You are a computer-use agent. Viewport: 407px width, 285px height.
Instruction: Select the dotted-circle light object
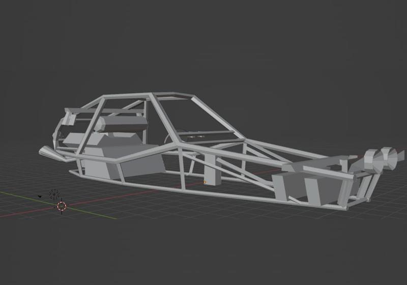54,194
